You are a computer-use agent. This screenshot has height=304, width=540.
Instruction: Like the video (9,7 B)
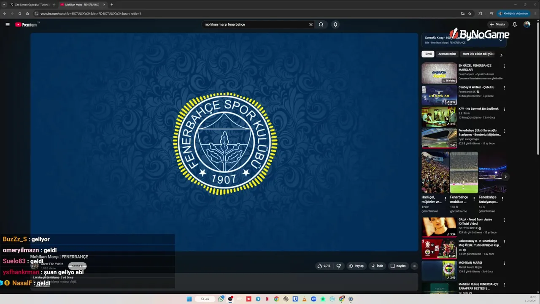tap(324, 266)
